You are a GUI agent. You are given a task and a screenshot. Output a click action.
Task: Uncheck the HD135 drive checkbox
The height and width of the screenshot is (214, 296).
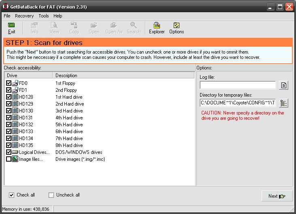tap(9, 145)
